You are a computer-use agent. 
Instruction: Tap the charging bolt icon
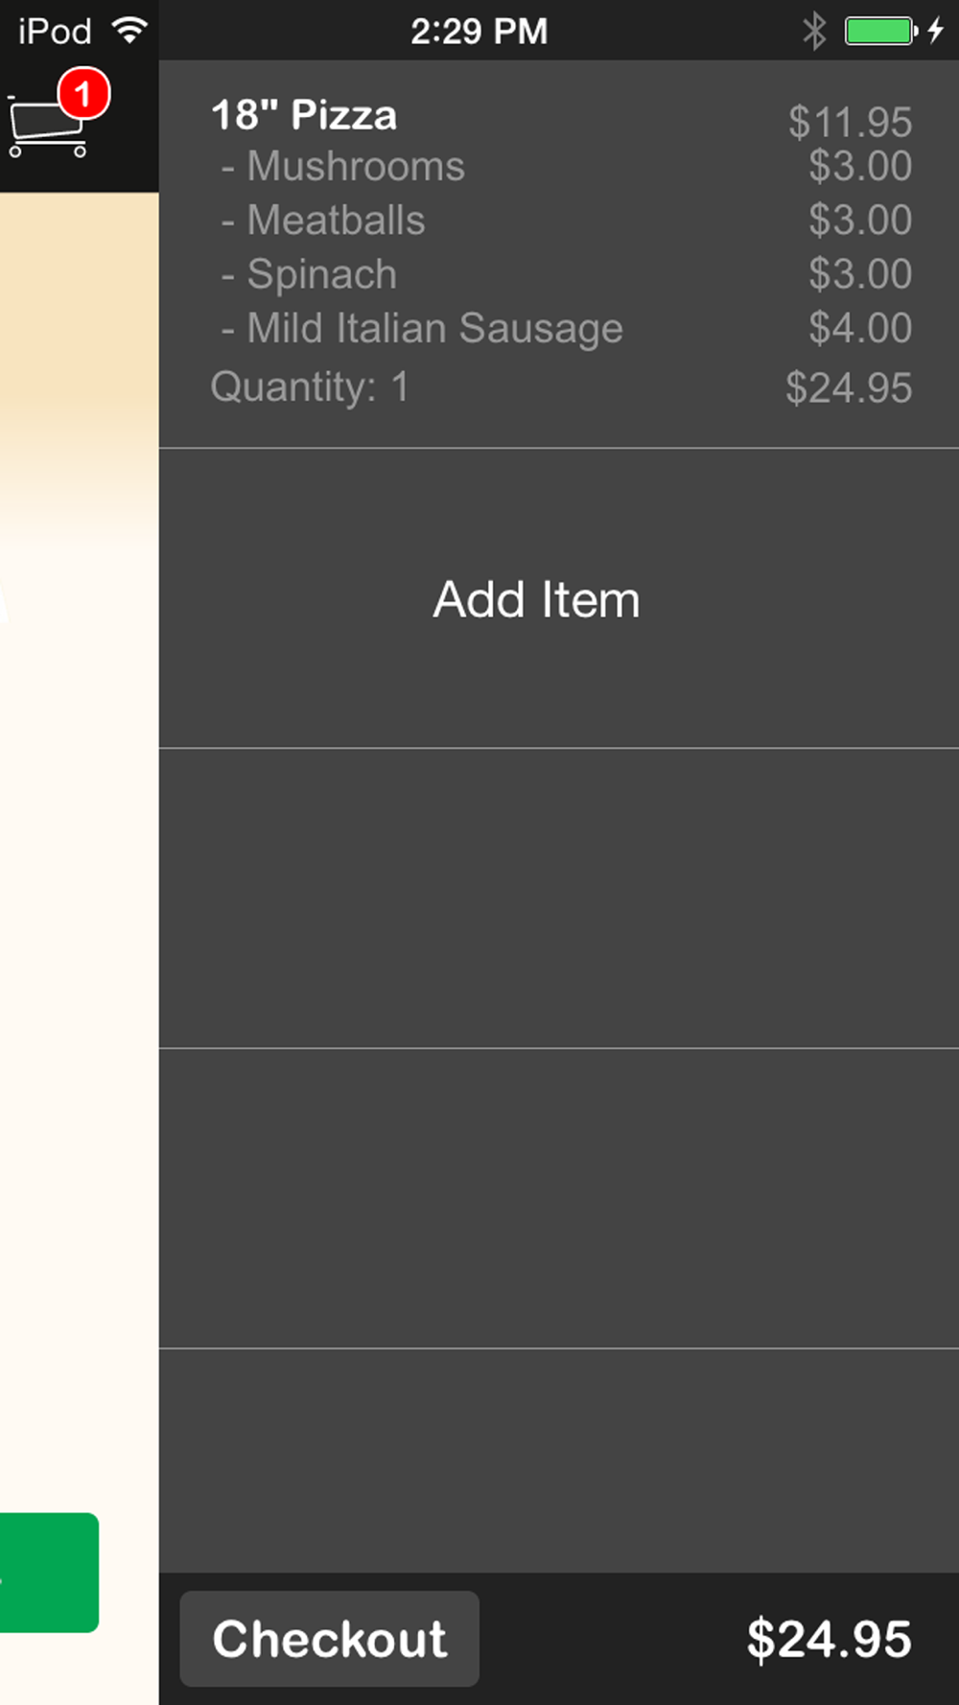tap(936, 31)
